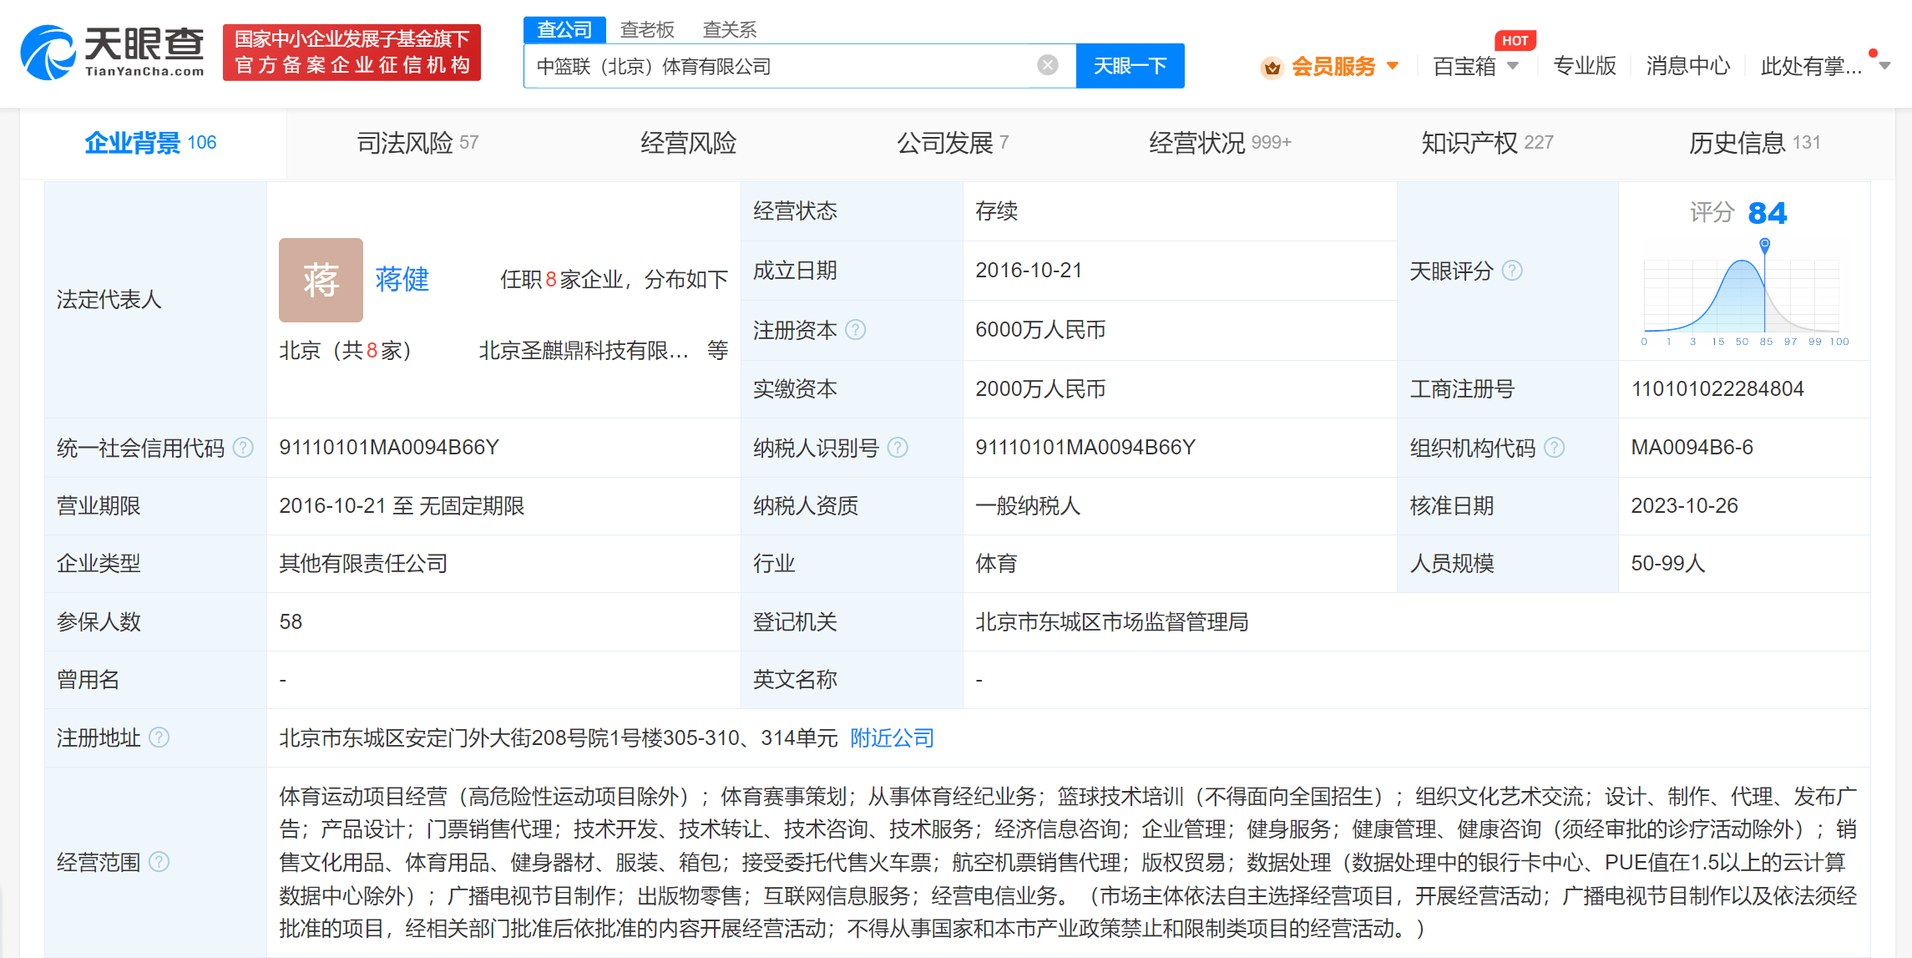The height and width of the screenshot is (958, 1912).
Task: Click the 人员规模 value 50-99人
Action: [1667, 564]
